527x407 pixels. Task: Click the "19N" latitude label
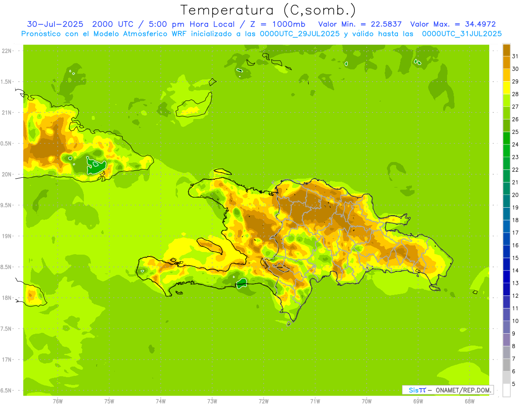7,236
